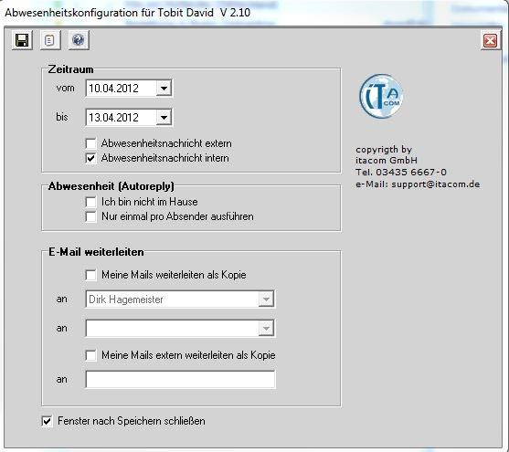509x452 pixels.
Task: Open help via question mark icon
Action: 79,40
